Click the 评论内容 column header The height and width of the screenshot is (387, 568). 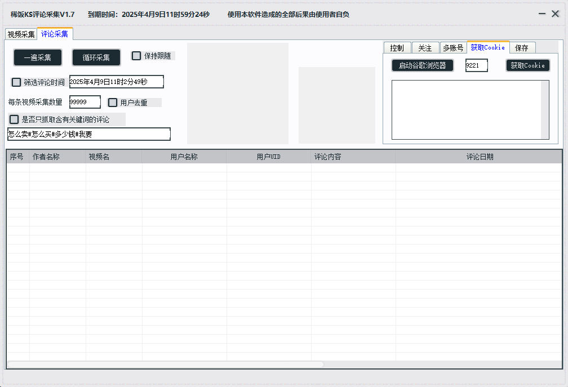click(x=353, y=157)
